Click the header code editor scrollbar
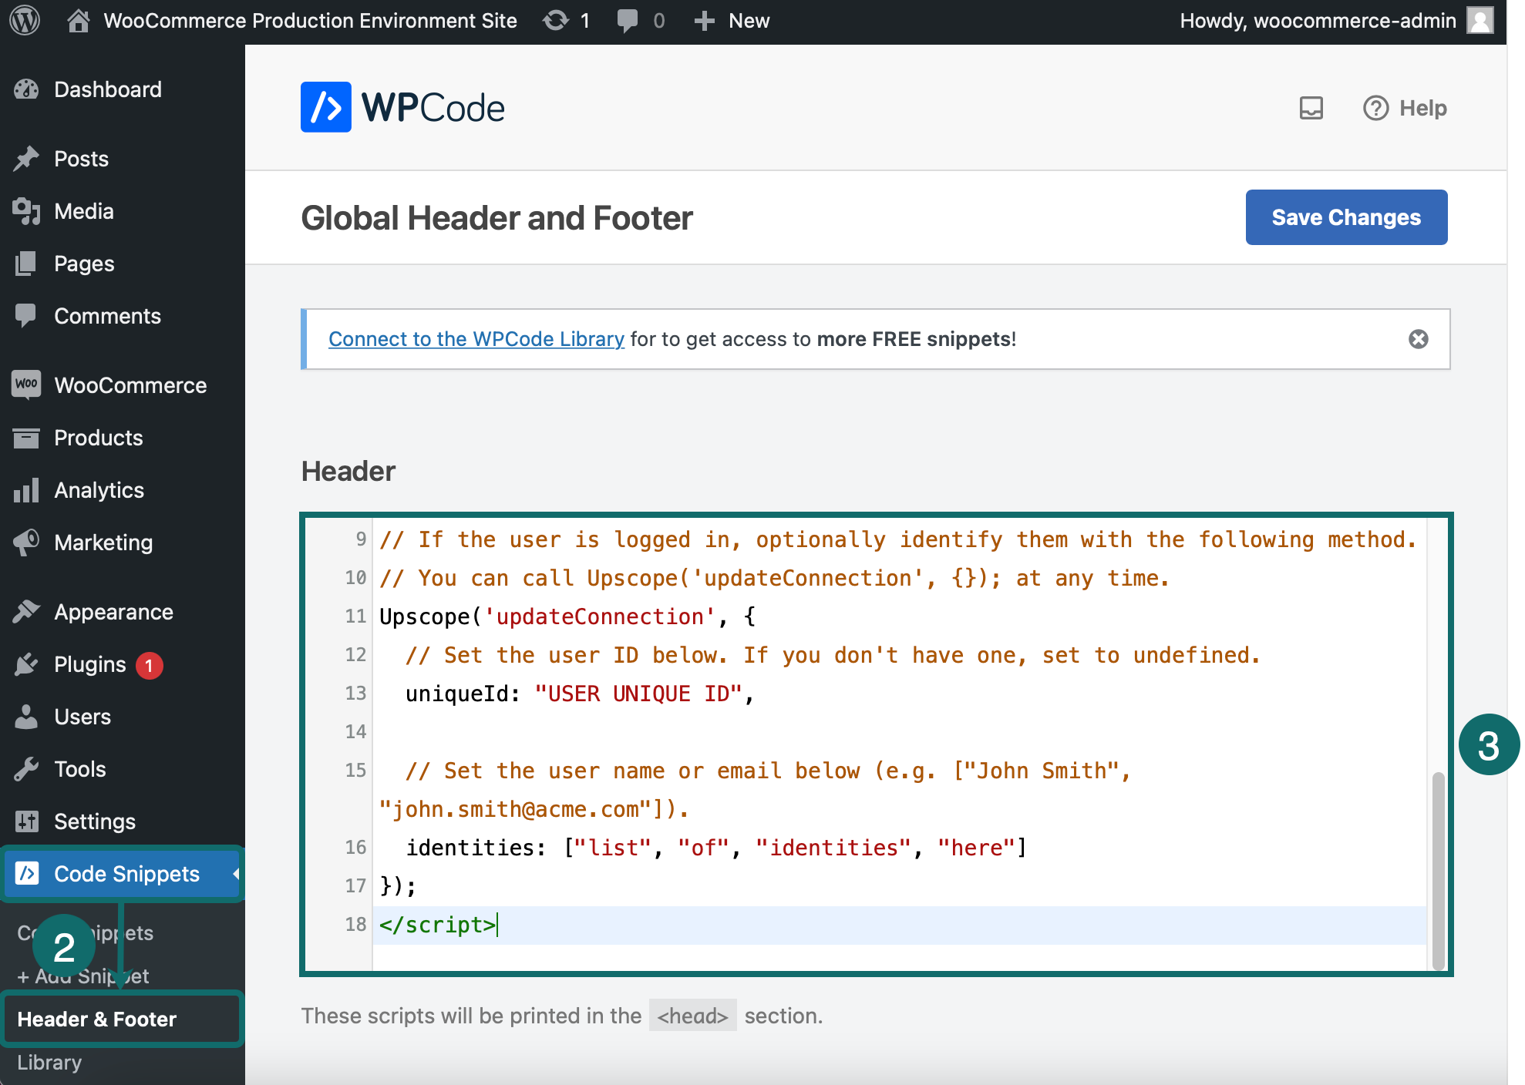Image resolution: width=1525 pixels, height=1085 pixels. click(1438, 869)
